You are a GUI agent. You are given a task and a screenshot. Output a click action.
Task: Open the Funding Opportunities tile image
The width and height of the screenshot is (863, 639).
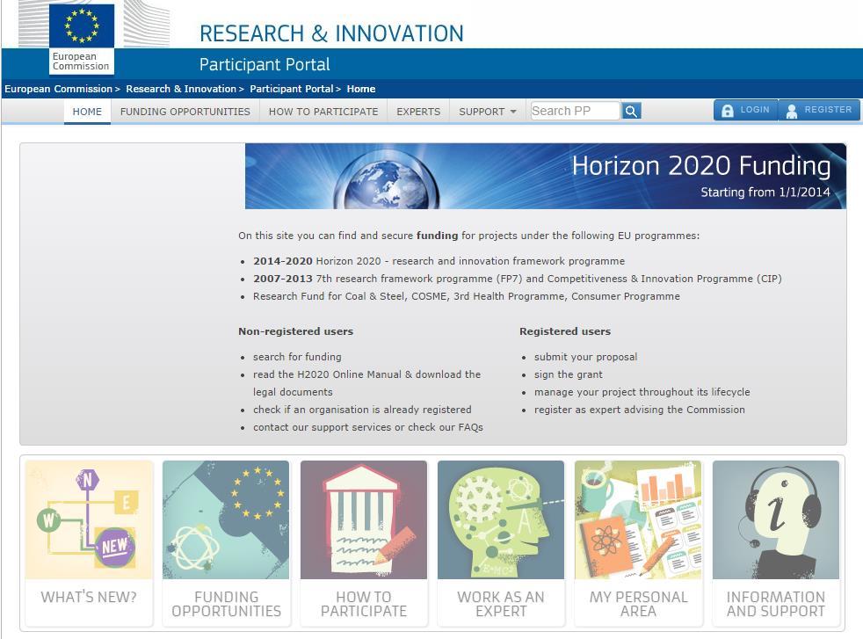pos(226,519)
